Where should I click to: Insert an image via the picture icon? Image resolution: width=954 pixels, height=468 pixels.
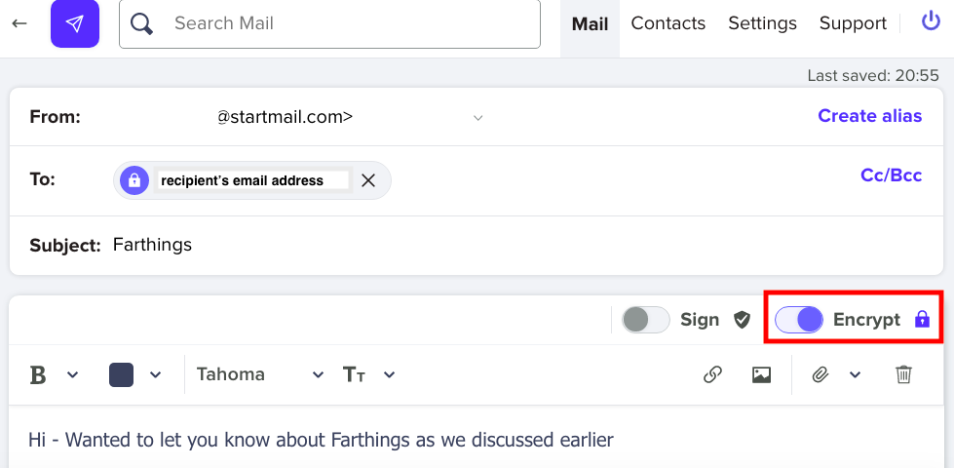(761, 374)
